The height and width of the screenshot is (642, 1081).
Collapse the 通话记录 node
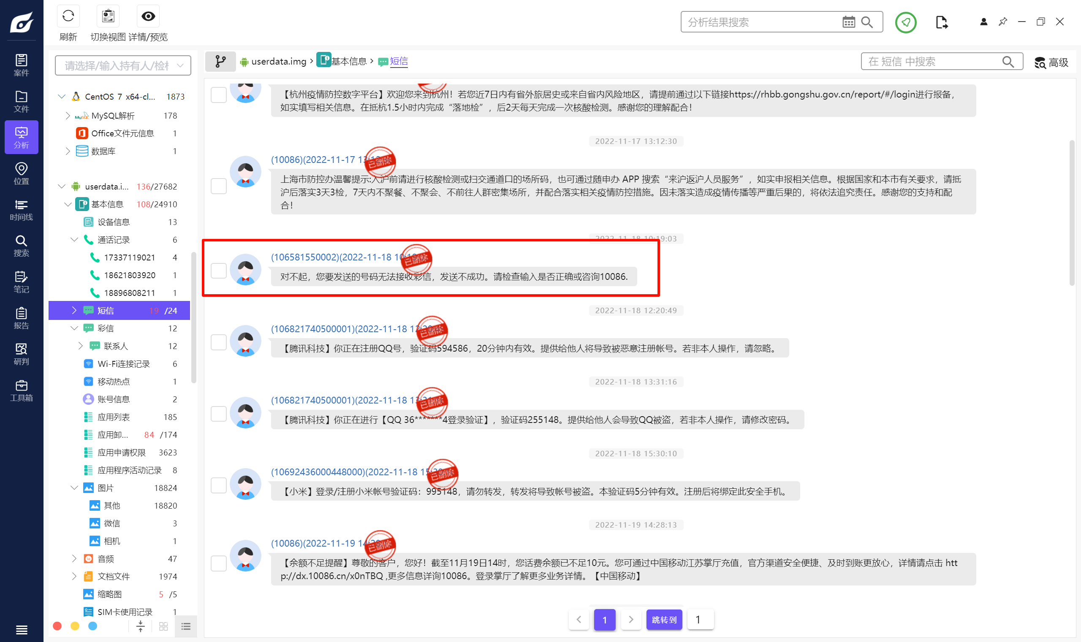(74, 240)
